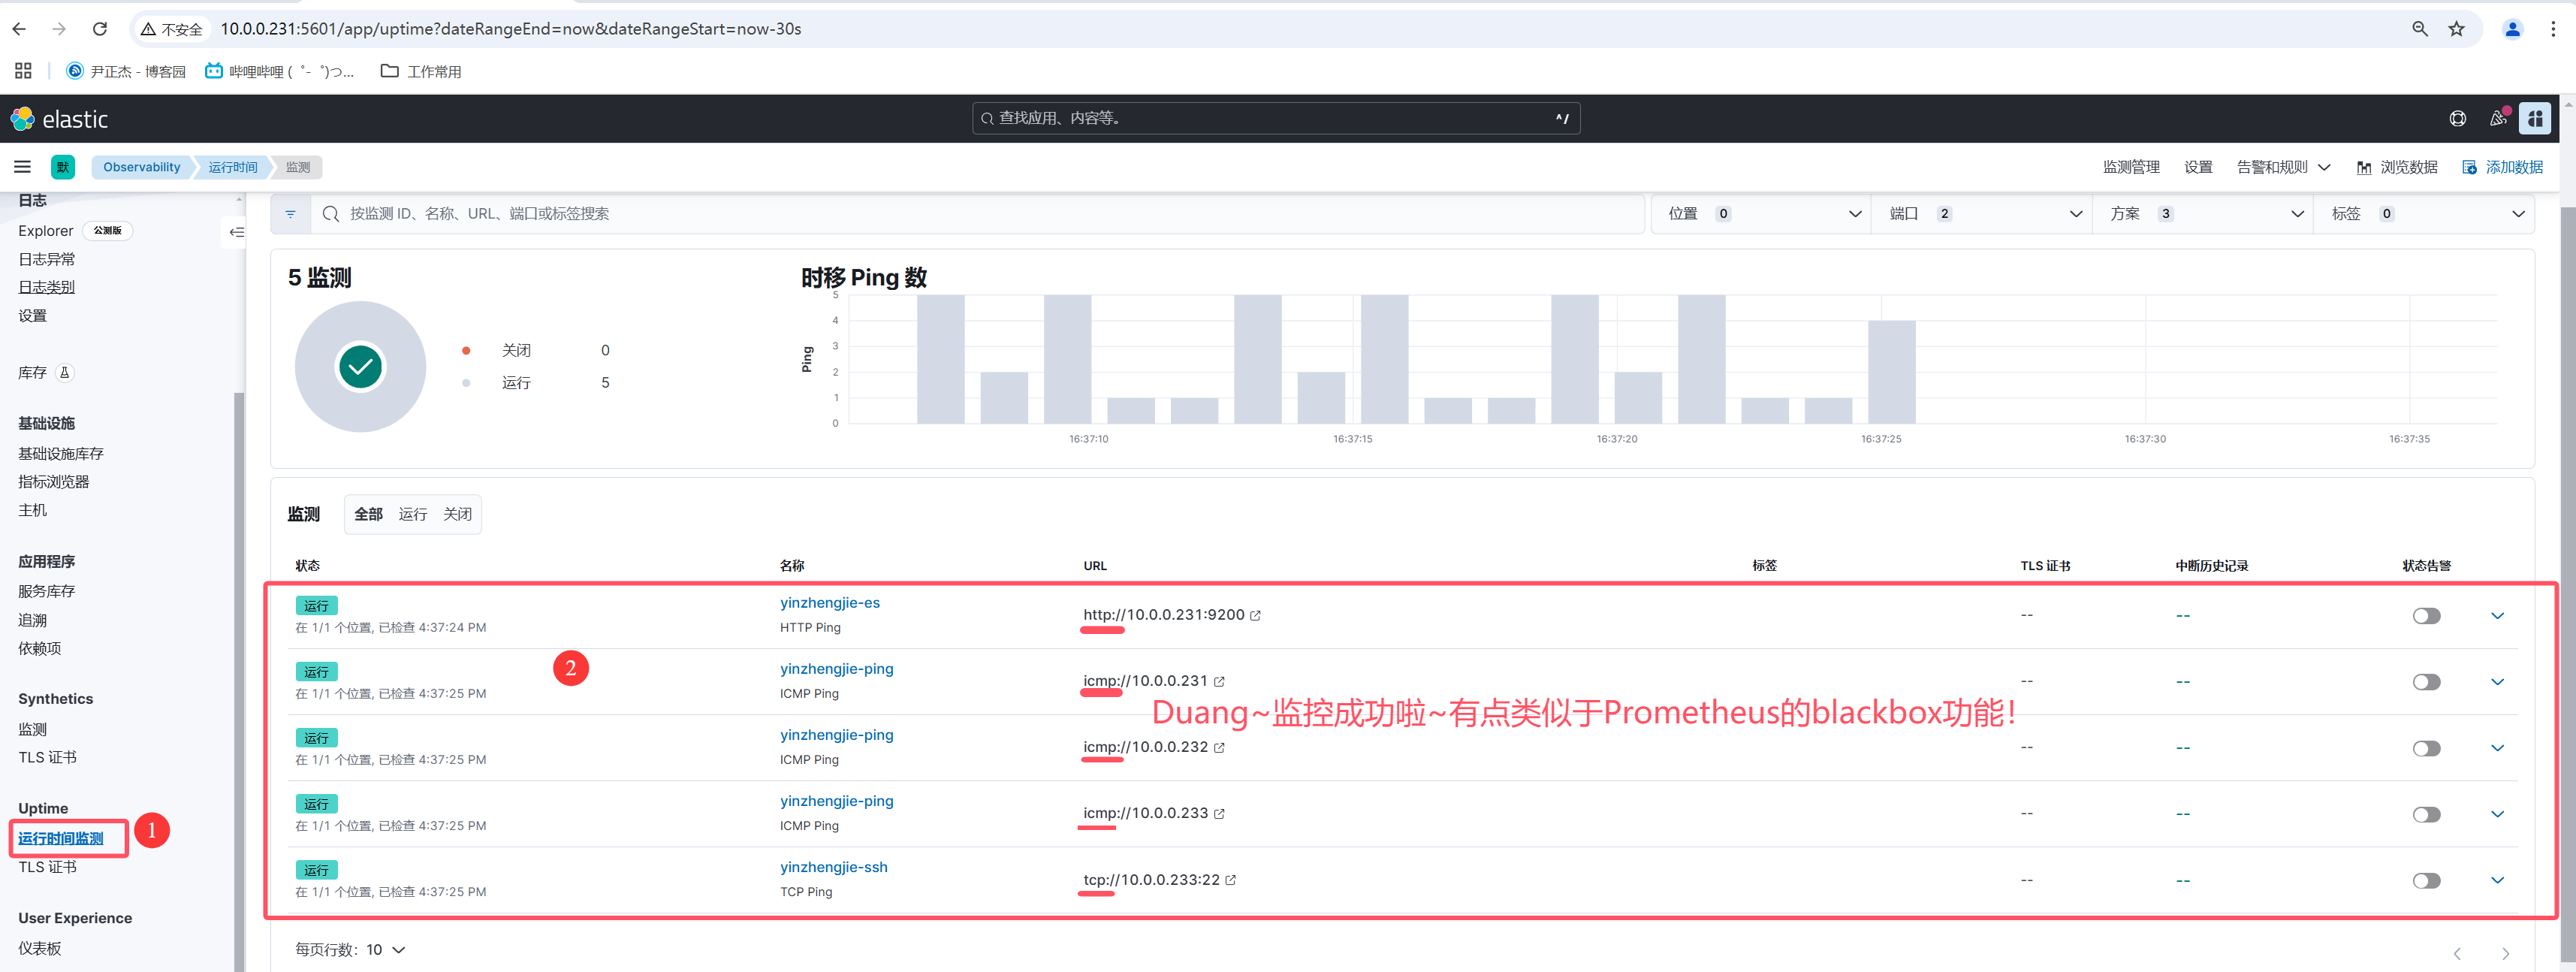Go to the previous table page arrow
This screenshot has width=2576, height=972.
pyautogui.click(x=2457, y=953)
